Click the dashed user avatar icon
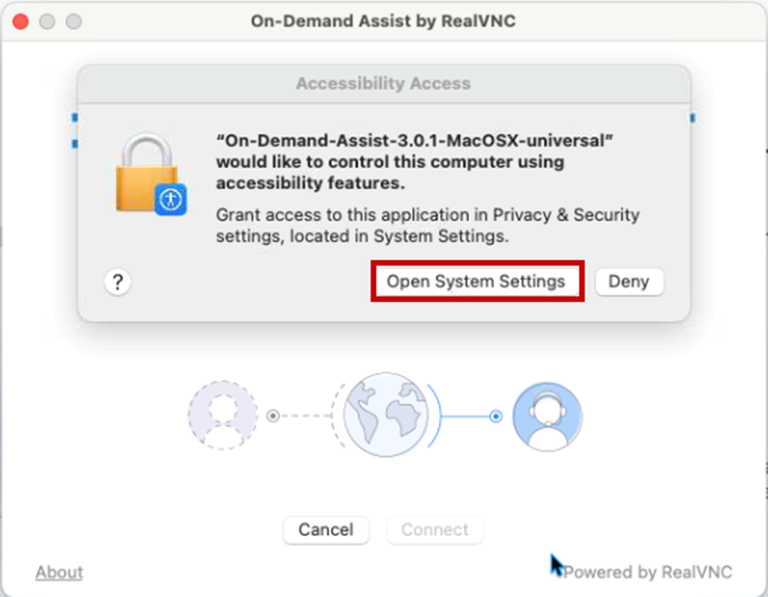This screenshot has width=768, height=597. 222,416
